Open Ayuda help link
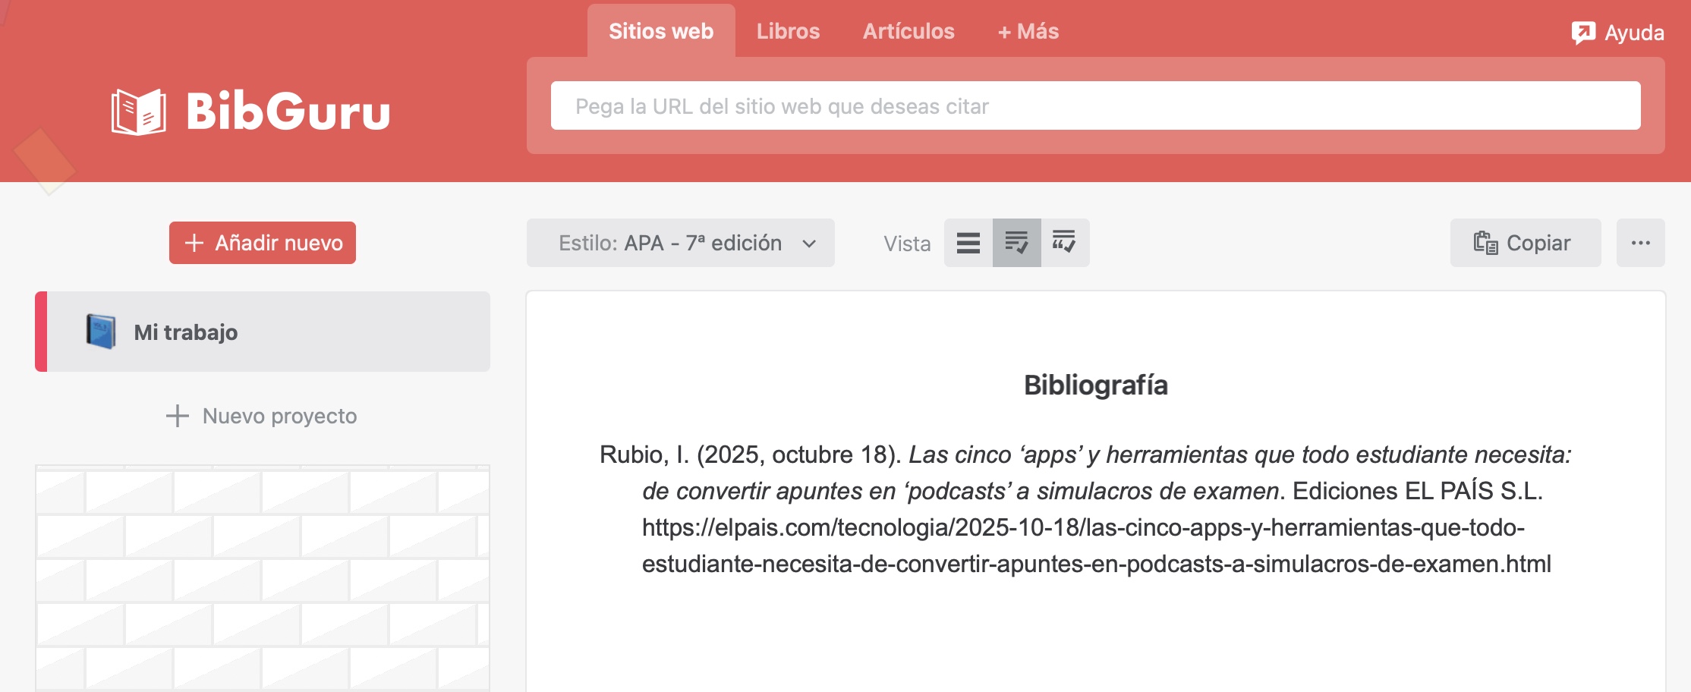Image resolution: width=1691 pixels, height=692 pixels. click(x=1617, y=33)
